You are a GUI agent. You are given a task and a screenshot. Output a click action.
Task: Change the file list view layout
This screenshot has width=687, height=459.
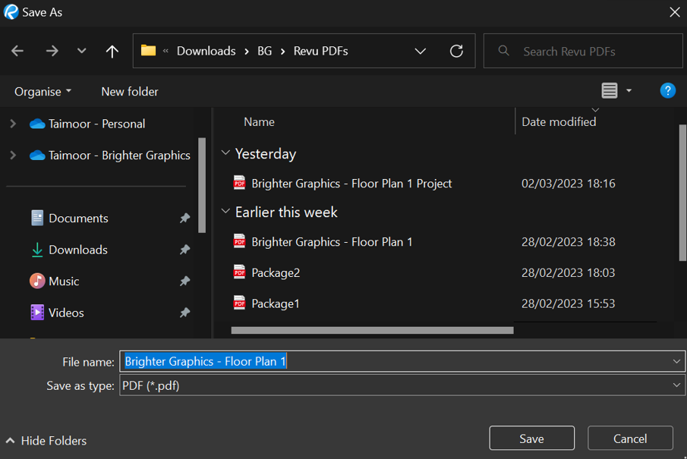pyautogui.click(x=610, y=90)
